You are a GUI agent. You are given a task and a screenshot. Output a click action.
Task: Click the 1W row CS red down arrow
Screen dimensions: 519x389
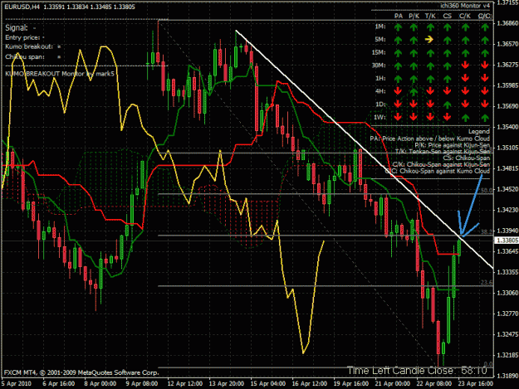(448, 117)
